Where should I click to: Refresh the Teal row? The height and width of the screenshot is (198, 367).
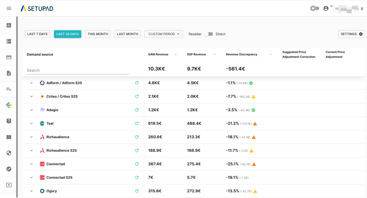coord(137,124)
